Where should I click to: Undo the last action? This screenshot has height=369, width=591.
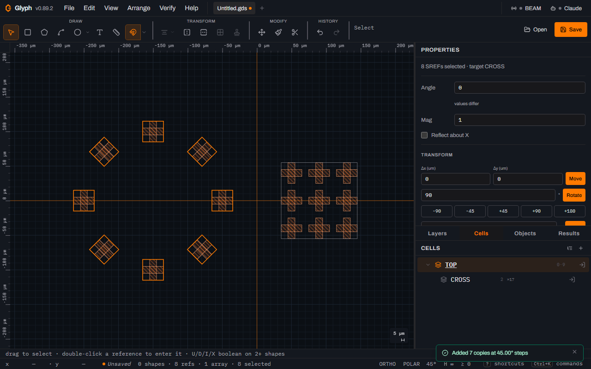(x=320, y=32)
